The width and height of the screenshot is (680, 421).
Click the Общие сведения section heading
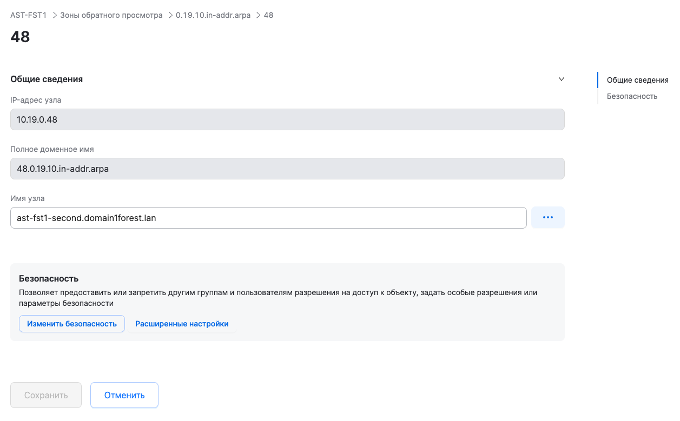point(47,79)
